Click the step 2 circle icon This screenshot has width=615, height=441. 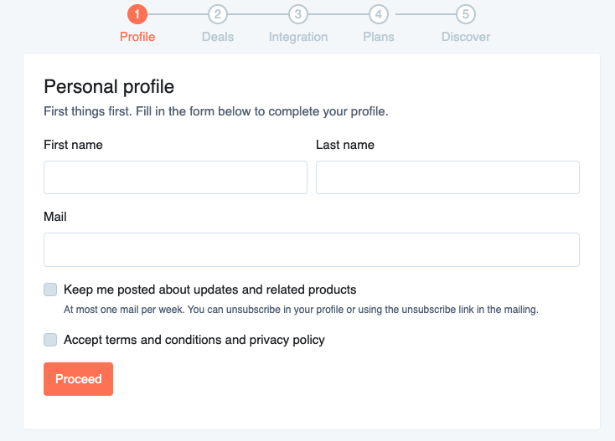point(218,14)
